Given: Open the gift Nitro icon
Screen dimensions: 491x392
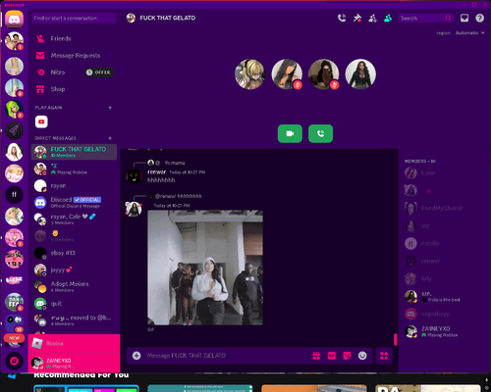Looking at the screenshot, I should pyautogui.click(x=316, y=356).
